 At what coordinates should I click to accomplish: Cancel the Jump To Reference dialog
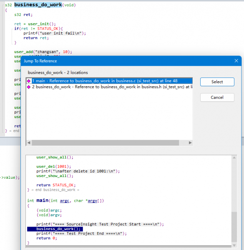tap(217, 97)
